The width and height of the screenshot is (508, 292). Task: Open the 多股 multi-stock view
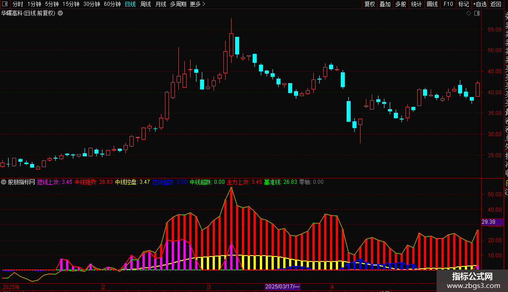[x=401, y=4]
